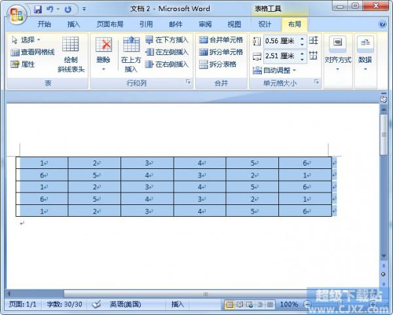Click distribute rows evenly icon

click(313, 41)
